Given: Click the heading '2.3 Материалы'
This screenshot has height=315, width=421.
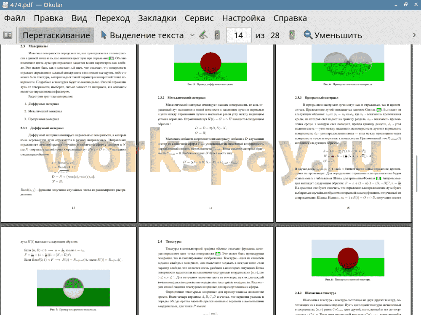Looking at the screenshot, I should pos(34,46).
